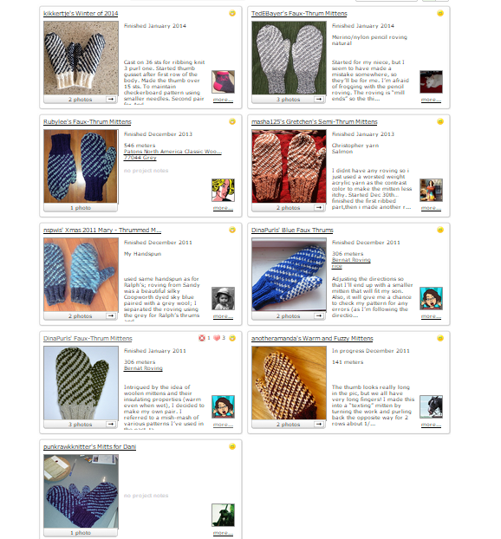Expand more on anotheramanda's Warm and Fuzzy Mittens

[x=431, y=425]
